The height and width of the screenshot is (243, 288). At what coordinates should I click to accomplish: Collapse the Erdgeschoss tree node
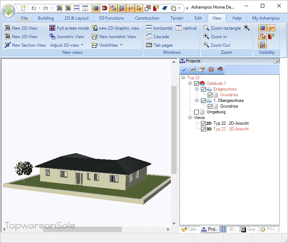197,89
